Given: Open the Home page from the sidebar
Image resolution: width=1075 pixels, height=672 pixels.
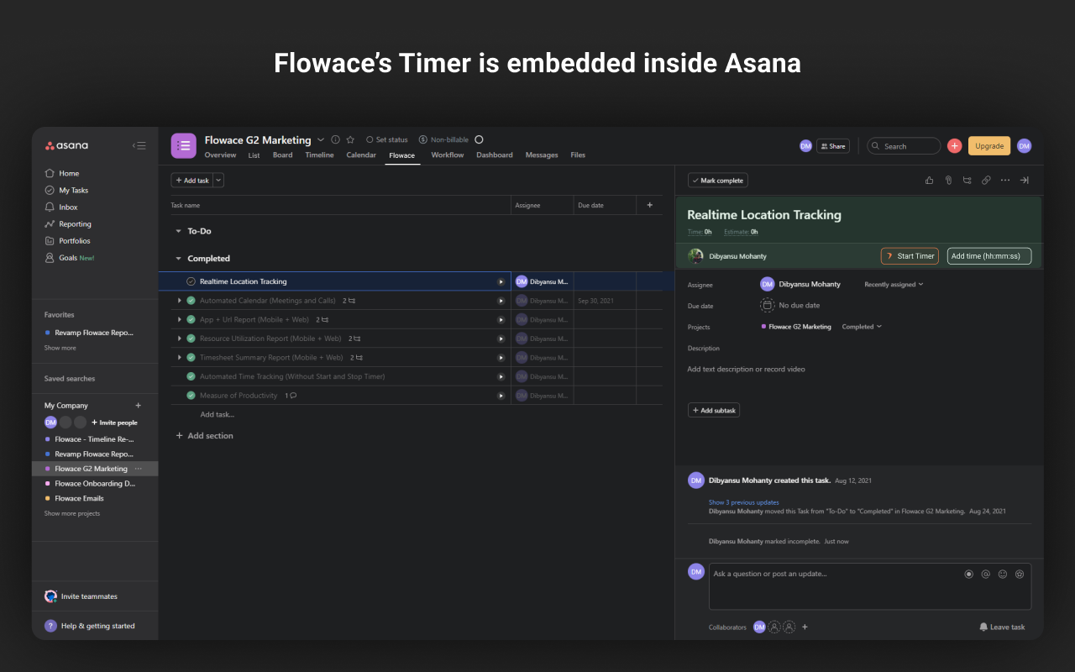Looking at the screenshot, I should (62, 173).
